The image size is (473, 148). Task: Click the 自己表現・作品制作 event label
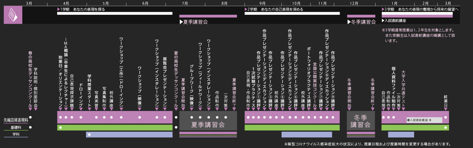248,89
